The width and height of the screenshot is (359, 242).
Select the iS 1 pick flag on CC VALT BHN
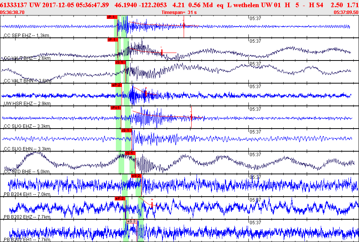[120, 62]
